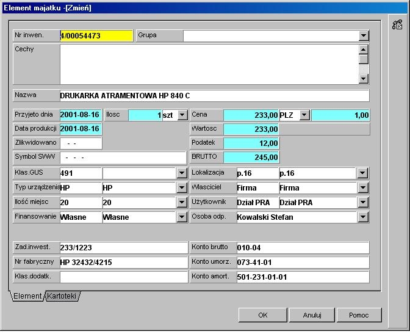Image resolution: width=410 pixels, height=334 pixels.
Task: Switch to the Kartoteki tab
Action: [x=62, y=296]
